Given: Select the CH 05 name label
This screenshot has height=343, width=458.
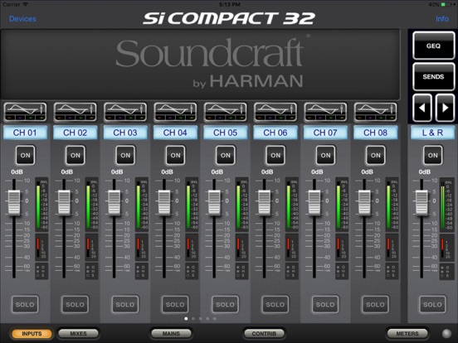Looking at the screenshot, I should click(225, 133).
